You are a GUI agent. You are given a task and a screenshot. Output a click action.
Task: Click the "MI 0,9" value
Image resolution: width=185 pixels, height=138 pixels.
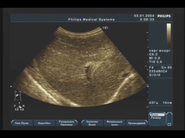(x=155, y=58)
